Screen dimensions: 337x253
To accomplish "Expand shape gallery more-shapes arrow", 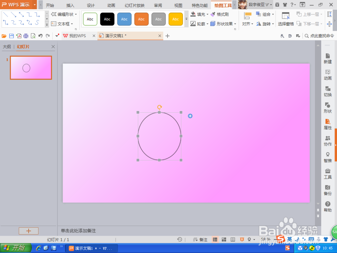I will coord(47,25).
